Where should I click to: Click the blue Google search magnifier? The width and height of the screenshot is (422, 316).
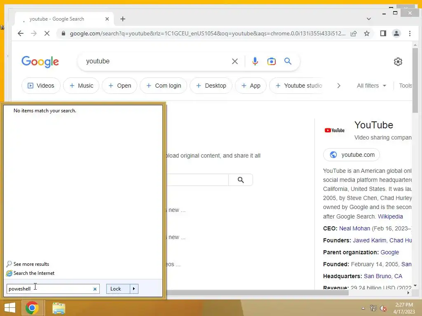pyautogui.click(x=288, y=61)
